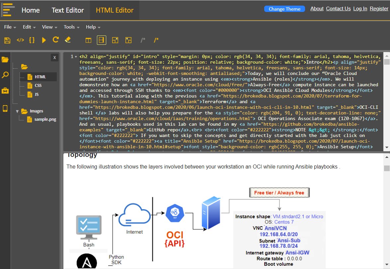The image size is (390, 269).
Task: Click the Images folder icon
Action: click(24, 111)
